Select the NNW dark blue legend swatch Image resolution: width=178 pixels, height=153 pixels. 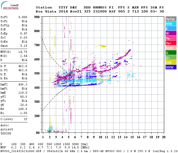[171, 67]
